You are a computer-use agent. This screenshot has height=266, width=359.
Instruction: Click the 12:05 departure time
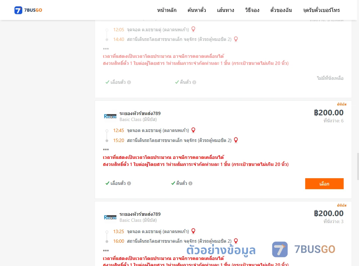coord(119,30)
